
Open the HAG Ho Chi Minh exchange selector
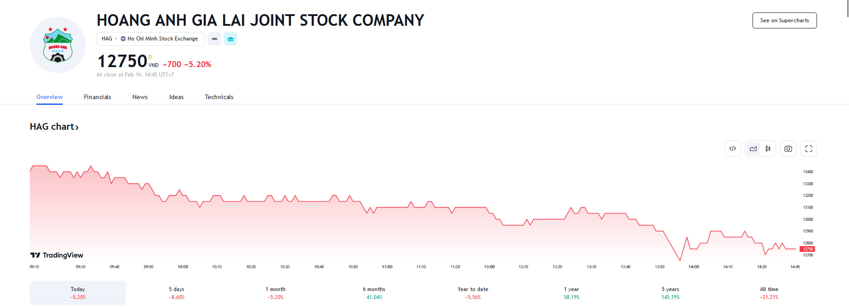tap(150, 39)
